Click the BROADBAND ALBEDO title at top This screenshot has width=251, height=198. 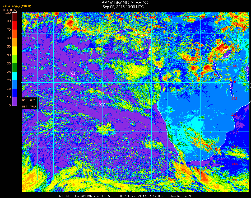point(125,3)
